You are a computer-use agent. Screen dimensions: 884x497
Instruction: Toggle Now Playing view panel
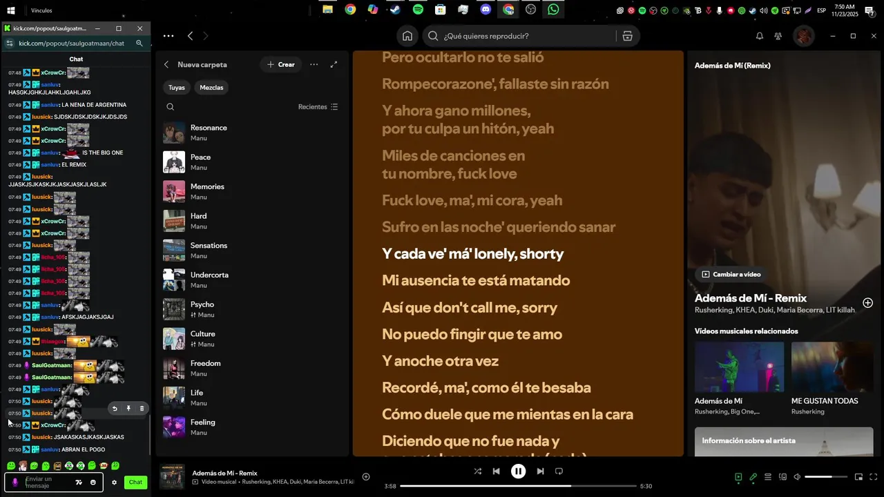coord(738,476)
